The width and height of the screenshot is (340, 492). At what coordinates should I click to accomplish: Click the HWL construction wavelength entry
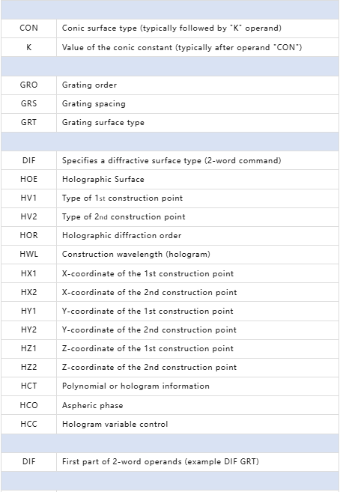click(170, 254)
